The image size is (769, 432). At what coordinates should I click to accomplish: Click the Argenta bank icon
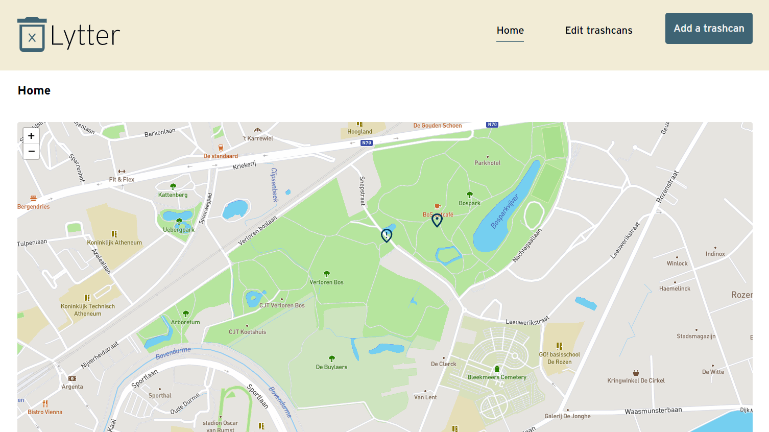coord(72,379)
